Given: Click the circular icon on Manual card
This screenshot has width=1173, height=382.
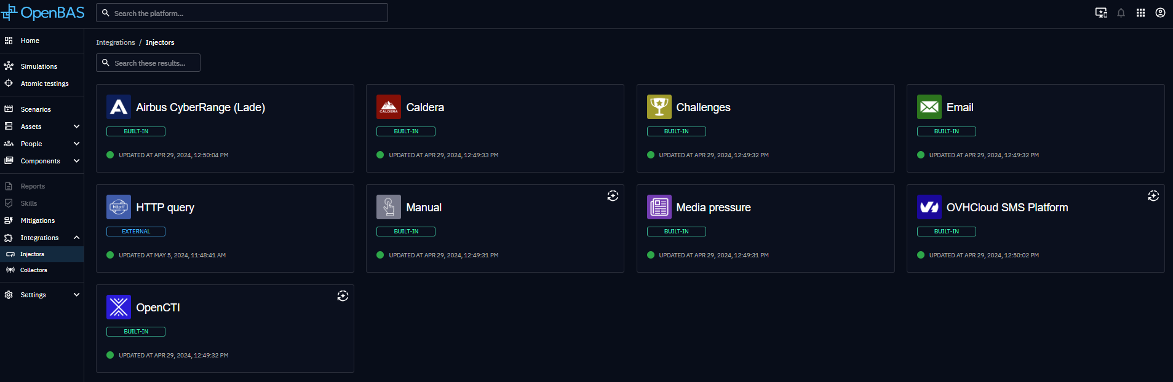Looking at the screenshot, I should click(613, 196).
